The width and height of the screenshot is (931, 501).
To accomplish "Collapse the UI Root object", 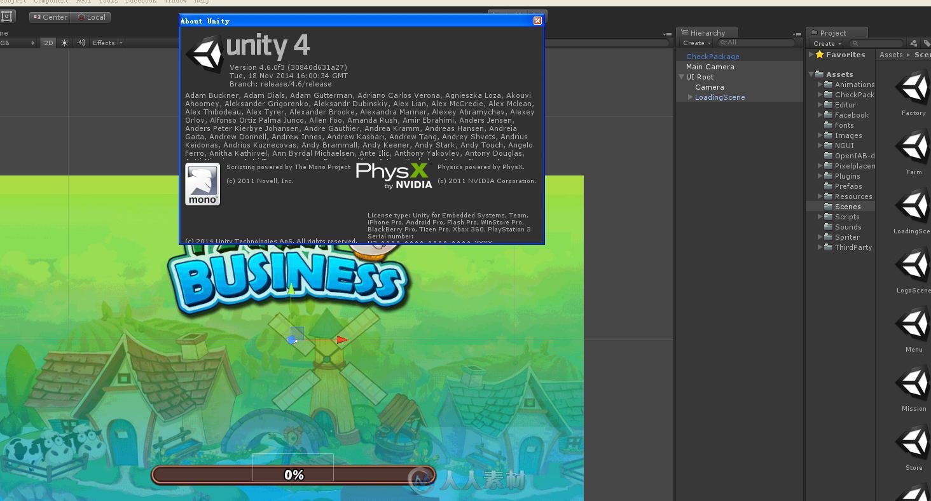I will [x=682, y=77].
